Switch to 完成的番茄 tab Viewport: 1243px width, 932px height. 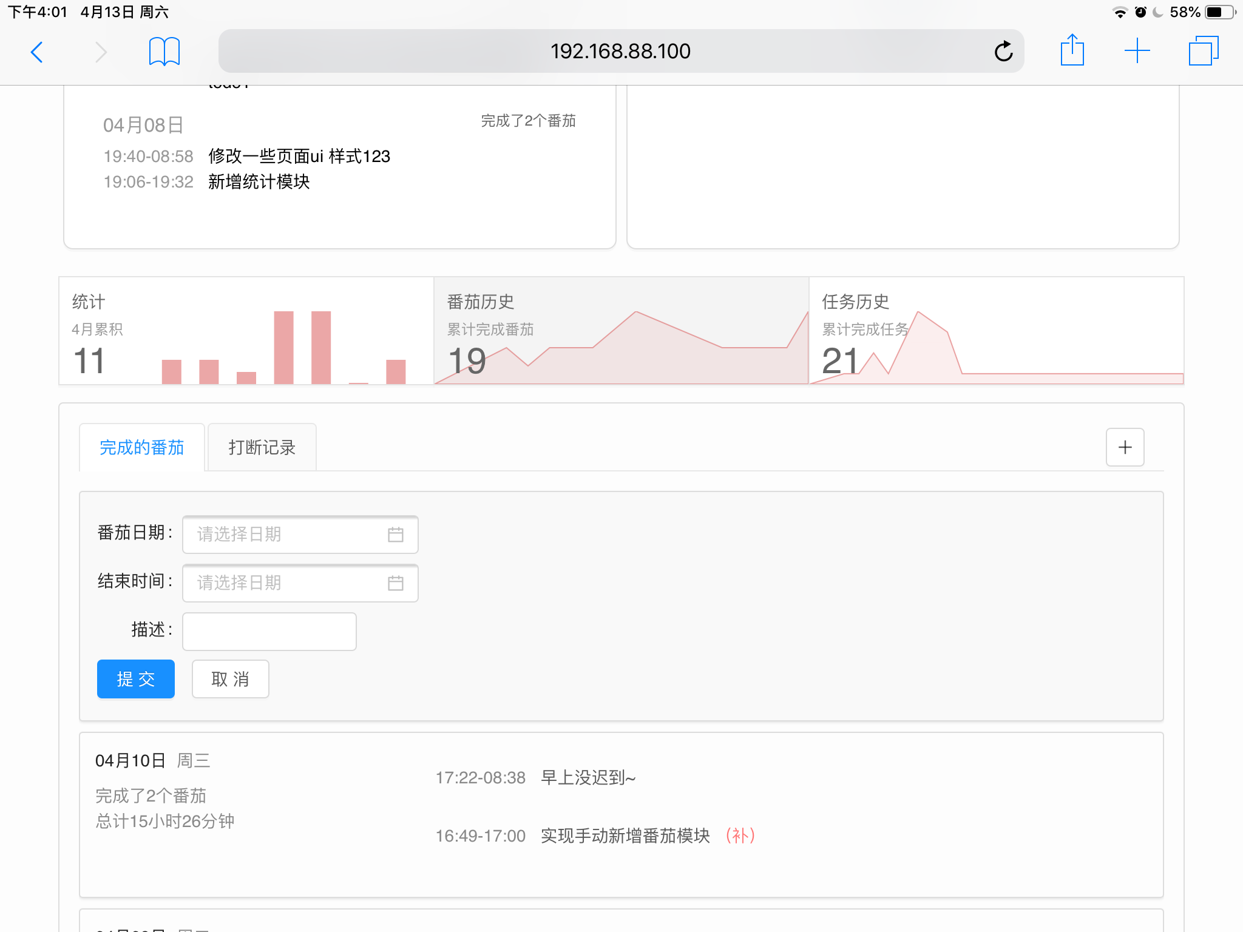141,447
